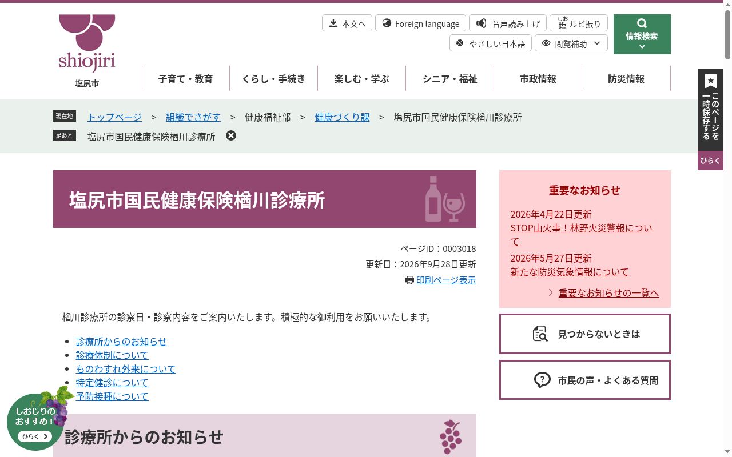Jump to ものわすれ外来について section
The image size is (732, 457).
coord(126,369)
